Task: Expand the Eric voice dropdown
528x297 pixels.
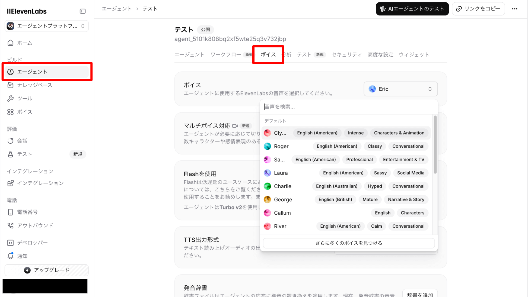Action: (400, 89)
